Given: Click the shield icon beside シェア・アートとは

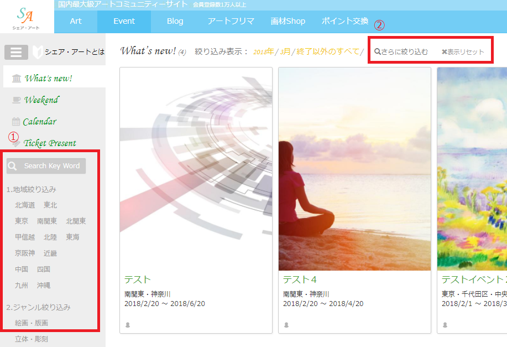Looking at the screenshot, I should 38,52.
